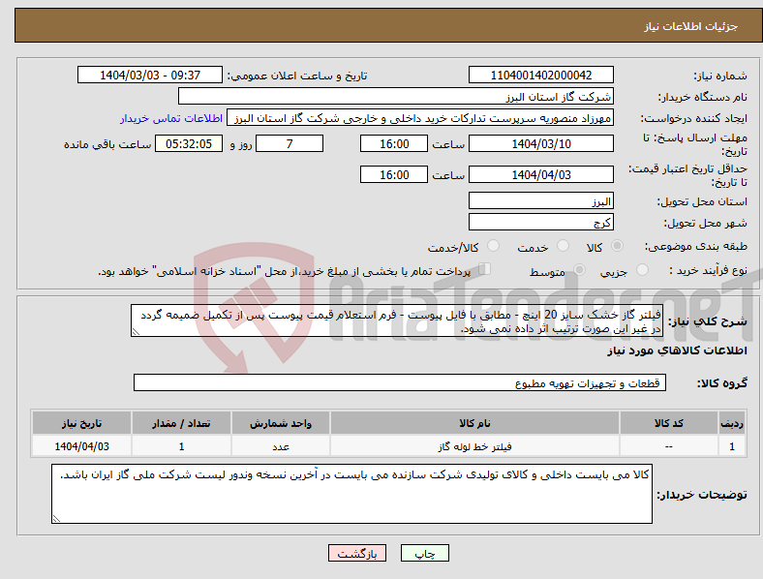Click the تعداد / مقدار column header

tap(181, 423)
